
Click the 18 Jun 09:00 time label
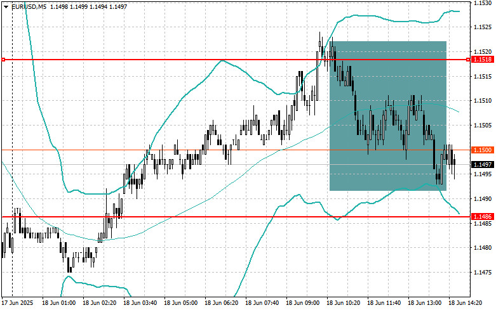click(x=302, y=303)
